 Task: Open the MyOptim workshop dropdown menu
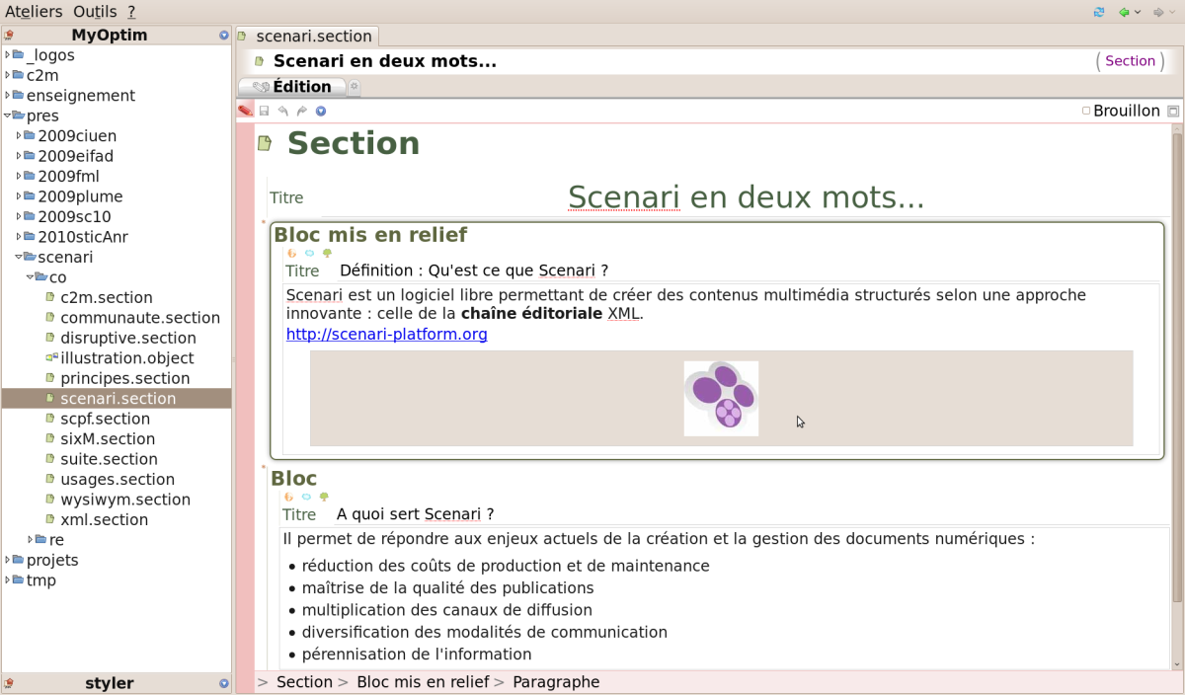[x=224, y=36]
